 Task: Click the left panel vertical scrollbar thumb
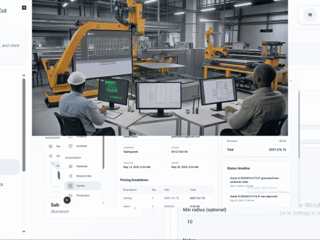24,125
